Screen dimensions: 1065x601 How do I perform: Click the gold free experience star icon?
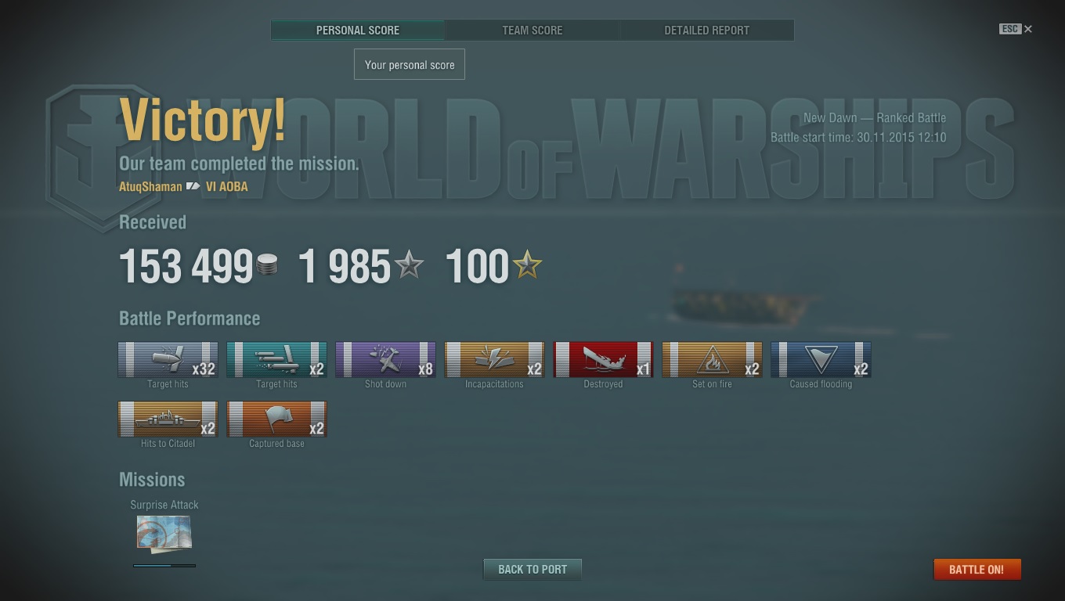coord(527,265)
